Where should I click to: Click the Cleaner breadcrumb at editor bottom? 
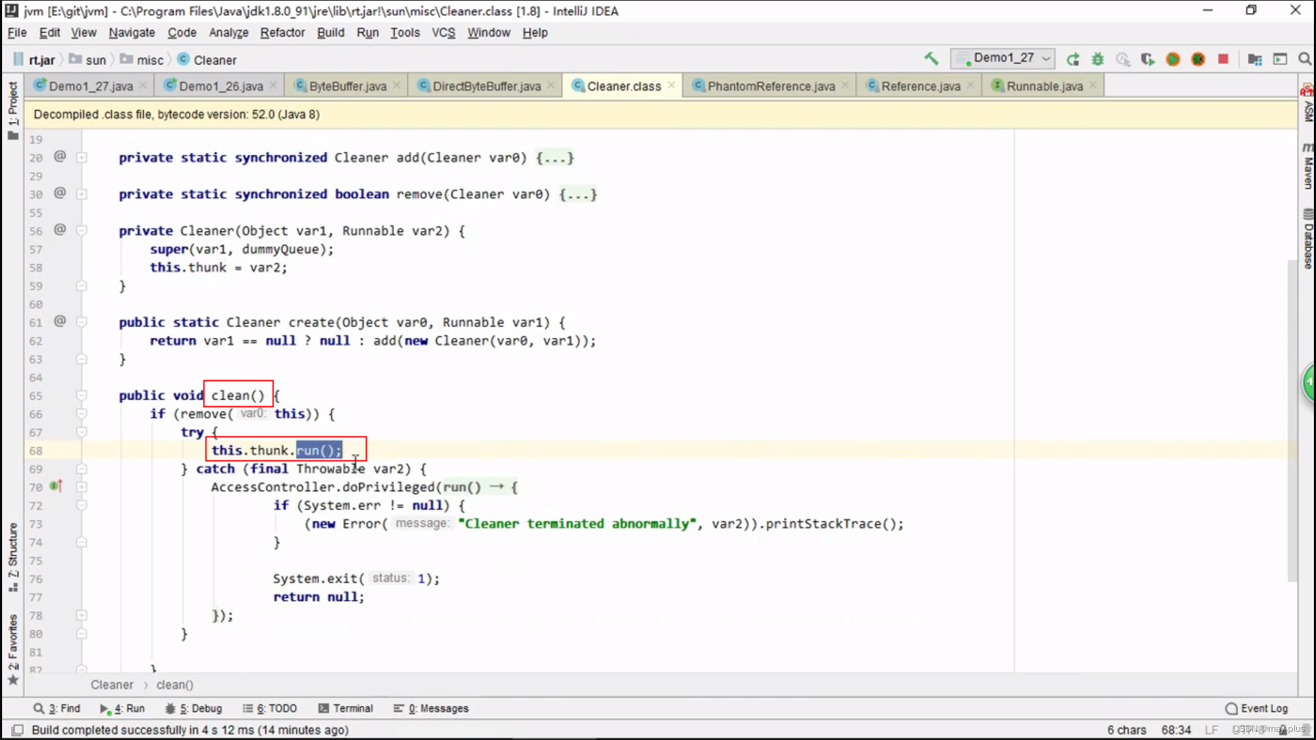(x=112, y=684)
